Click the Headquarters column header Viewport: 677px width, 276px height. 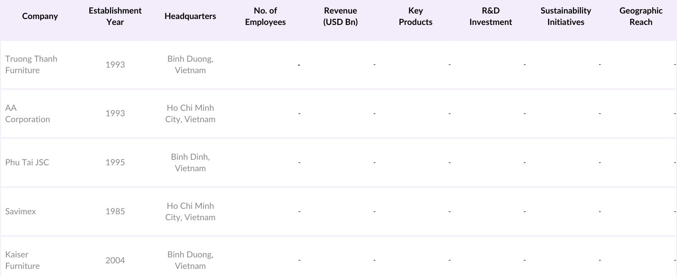[x=190, y=16]
